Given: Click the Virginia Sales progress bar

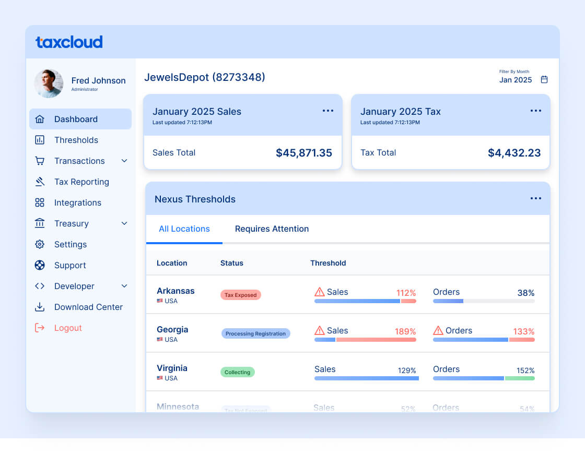Looking at the screenshot, I should point(366,378).
